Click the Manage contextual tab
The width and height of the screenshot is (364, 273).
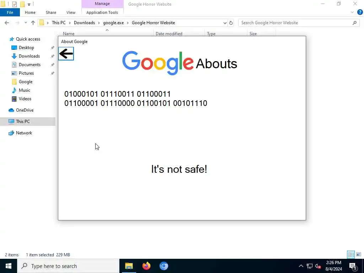coord(102,4)
